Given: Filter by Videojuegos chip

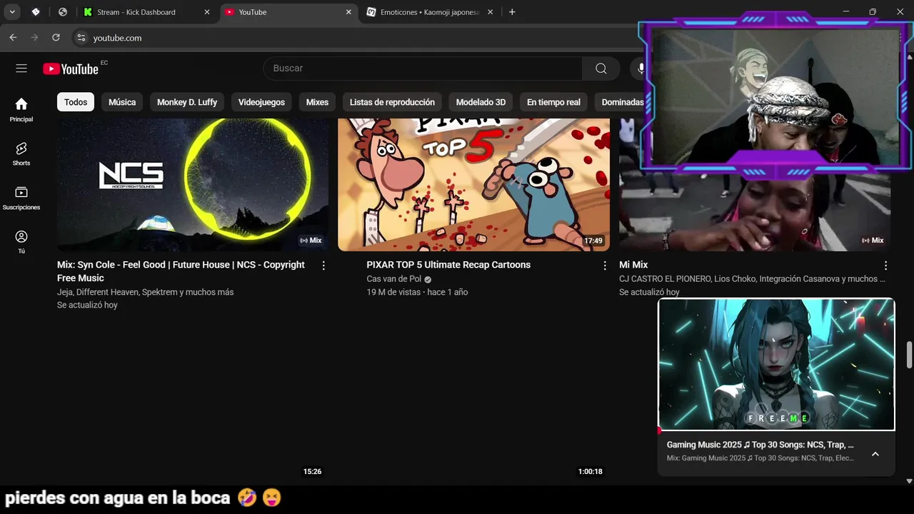Looking at the screenshot, I should tap(261, 102).
